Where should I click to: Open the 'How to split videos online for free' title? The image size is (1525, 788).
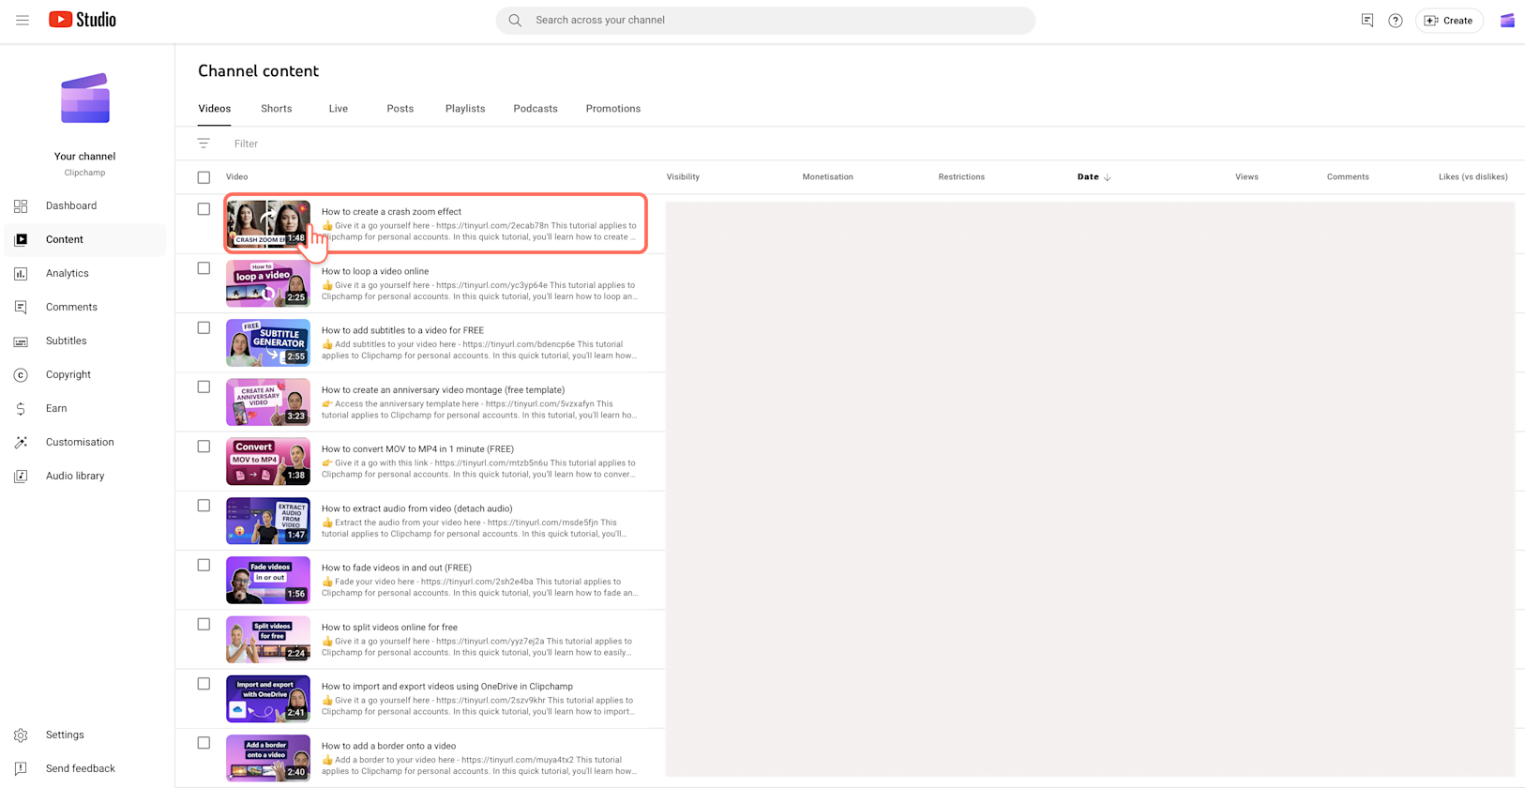point(389,627)
